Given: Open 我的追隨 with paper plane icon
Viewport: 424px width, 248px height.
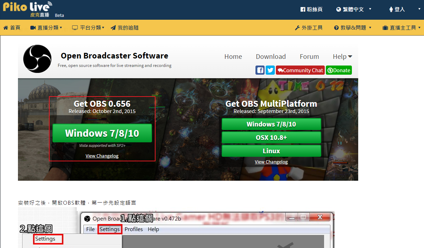Looking at the screenshot, I should [x=125, y=27].
